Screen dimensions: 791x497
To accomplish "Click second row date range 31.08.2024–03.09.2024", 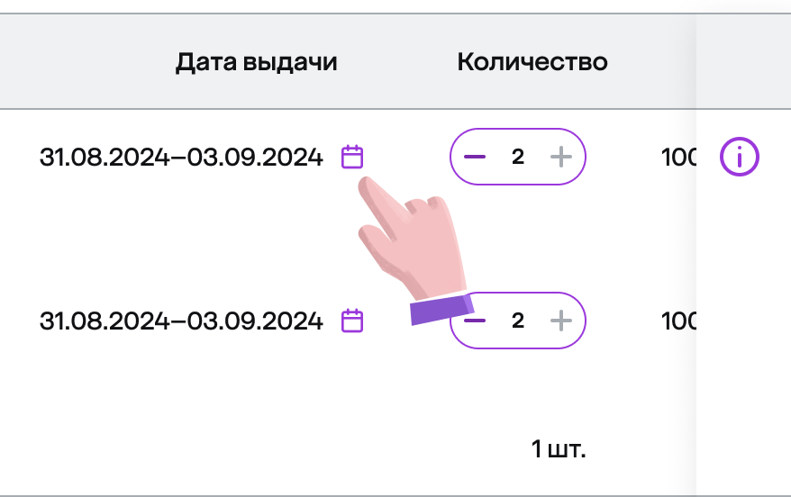I will pos(181,321).
